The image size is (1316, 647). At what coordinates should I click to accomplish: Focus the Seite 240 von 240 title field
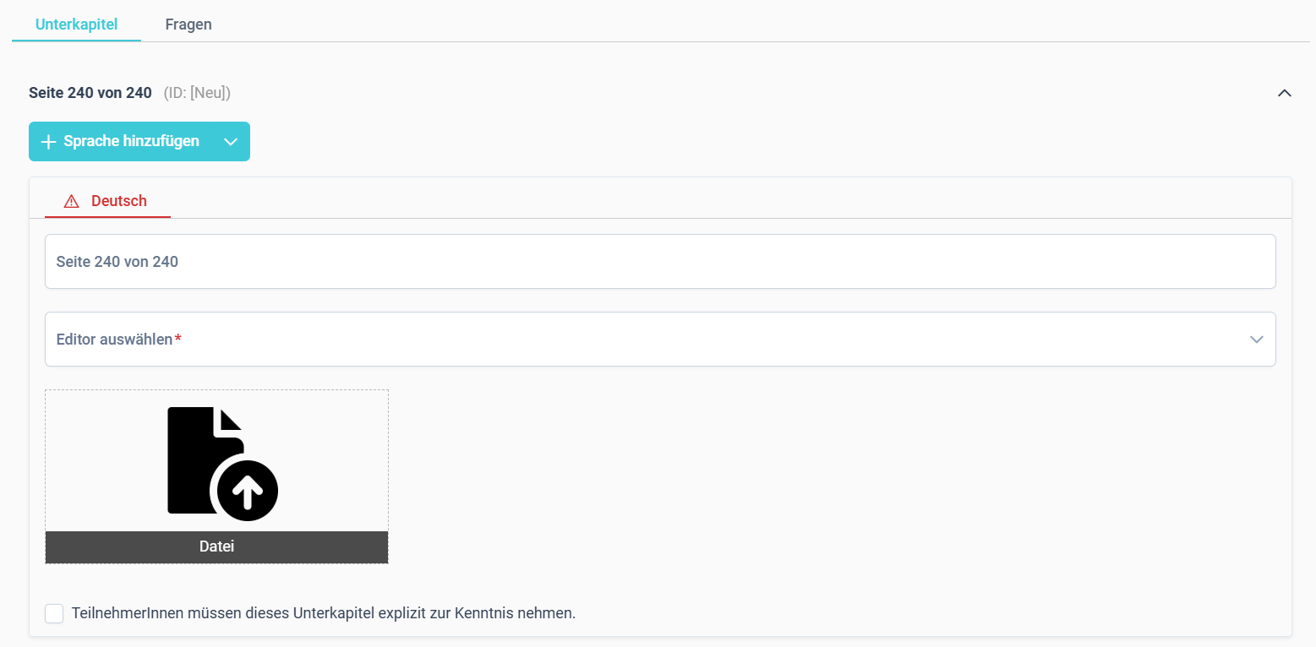(660, 261)
